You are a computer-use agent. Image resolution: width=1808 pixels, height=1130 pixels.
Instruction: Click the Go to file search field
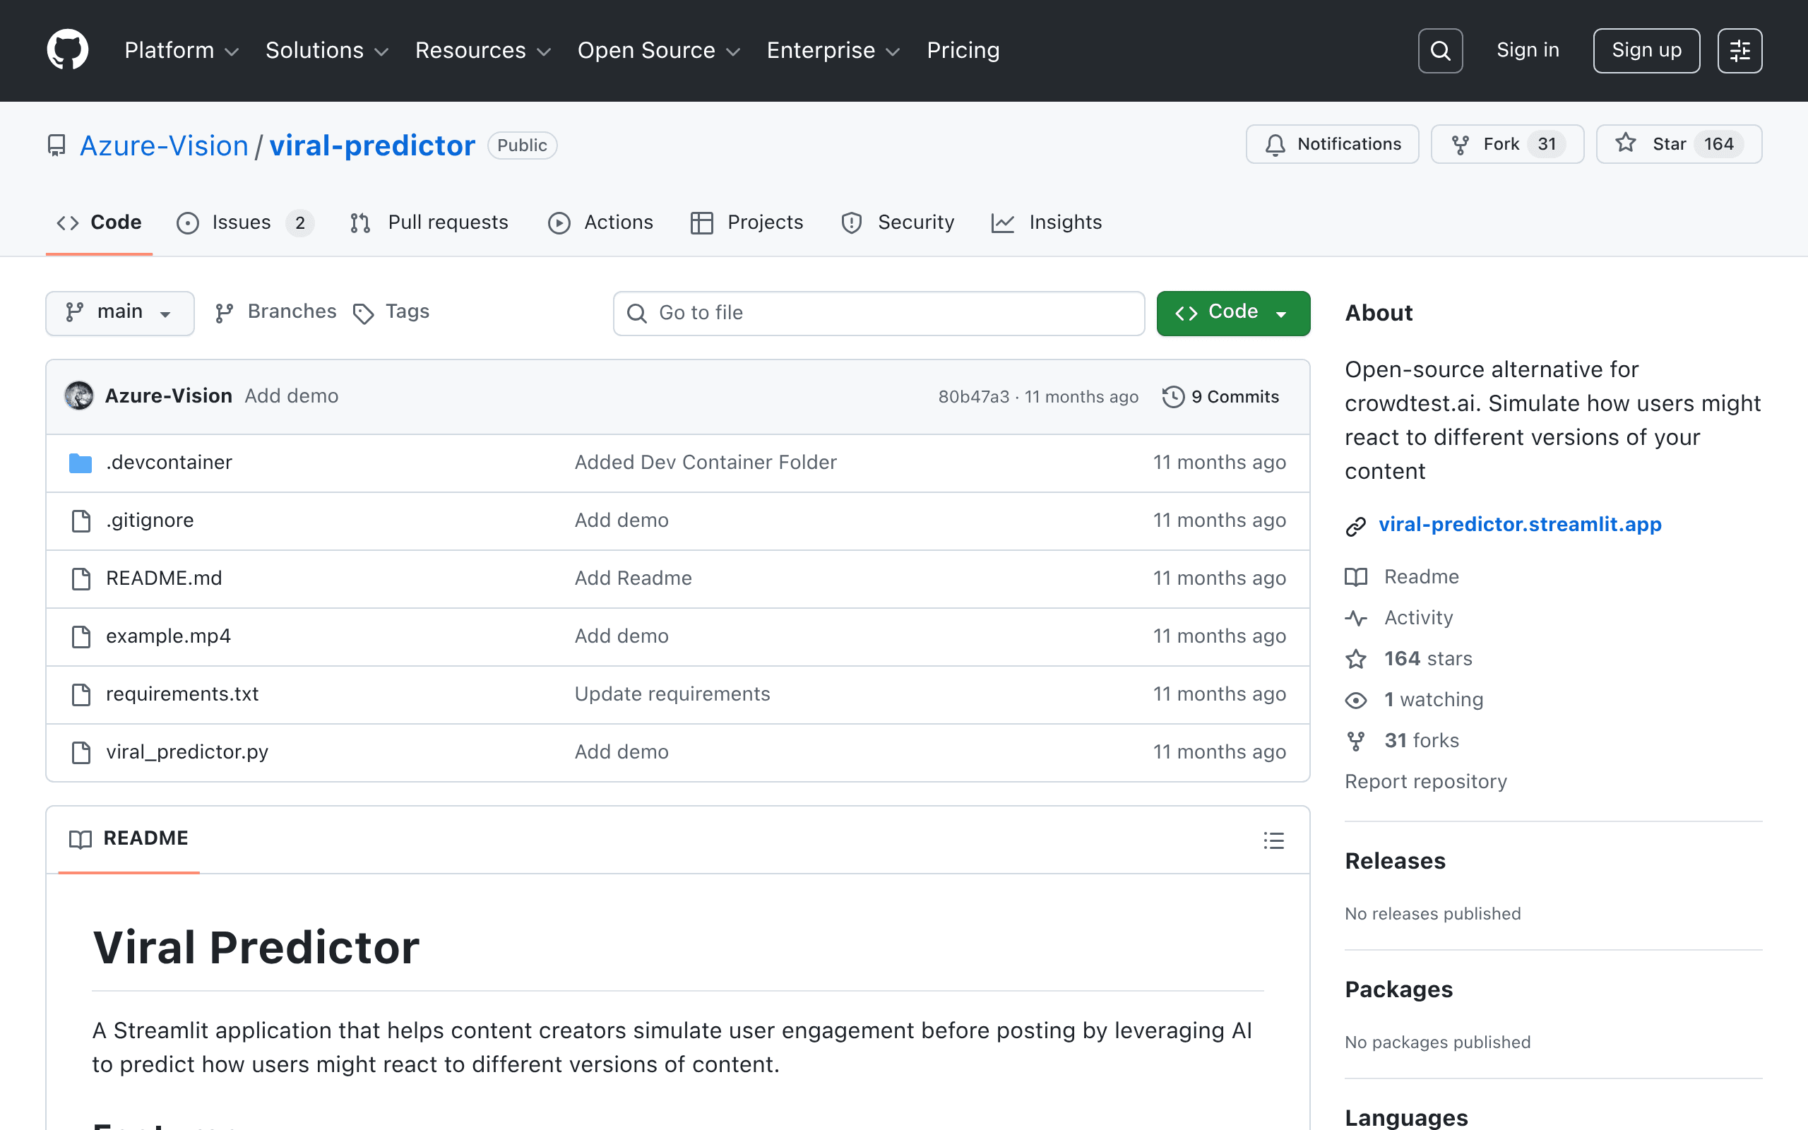coord(879,312)
